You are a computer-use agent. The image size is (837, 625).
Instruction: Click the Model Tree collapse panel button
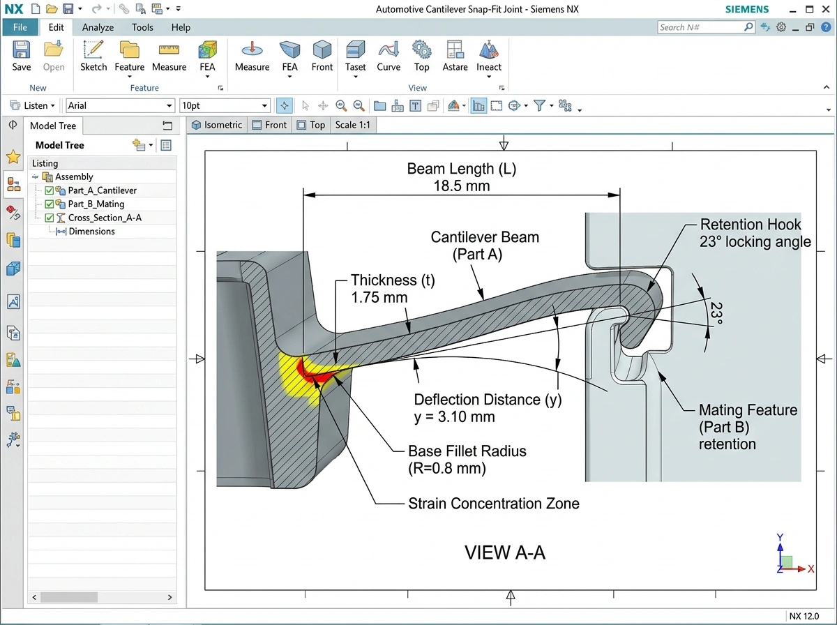(x=167, y=126)
